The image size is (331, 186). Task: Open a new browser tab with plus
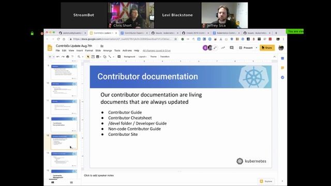pyautogui.click(x=276, y=33)
